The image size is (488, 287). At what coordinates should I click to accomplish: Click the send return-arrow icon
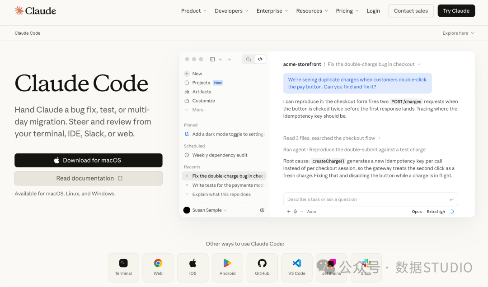click(x=451, y=199)
